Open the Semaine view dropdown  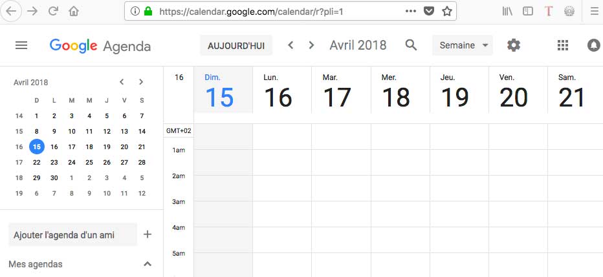(x=462, y=45)
